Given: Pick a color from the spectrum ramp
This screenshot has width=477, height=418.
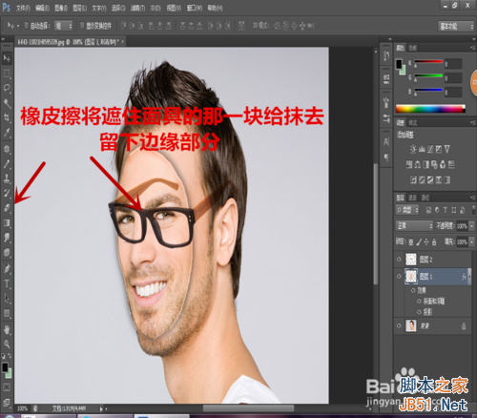Looking at the screenshot, I should tap(430, 109).
